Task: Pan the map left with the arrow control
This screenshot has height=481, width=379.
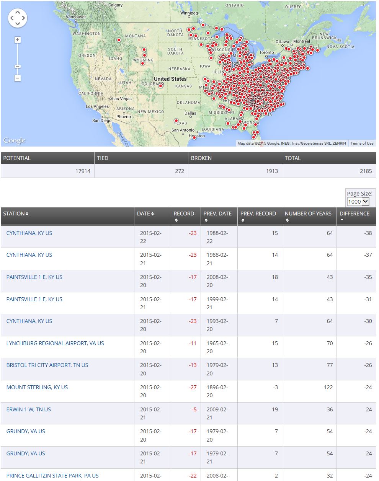Action: coord(12,18)
